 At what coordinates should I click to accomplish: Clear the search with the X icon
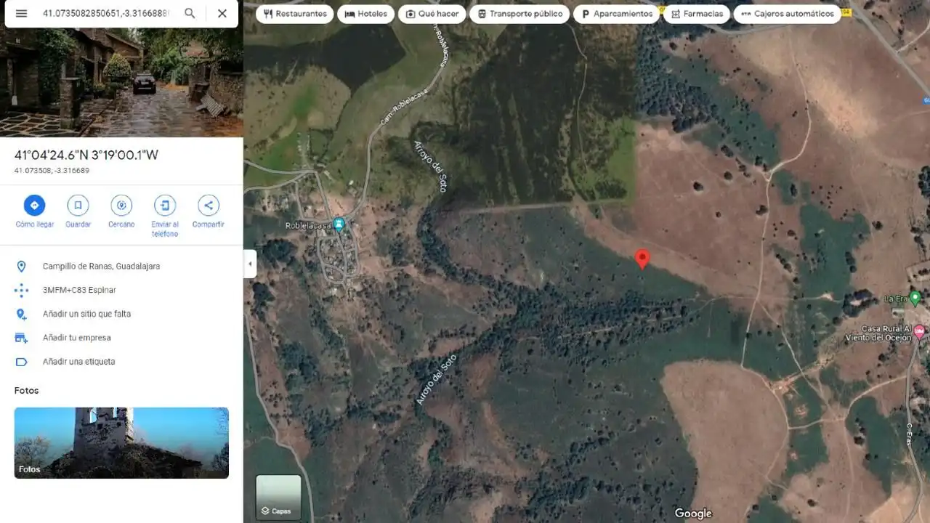click(x=222, y=13)
